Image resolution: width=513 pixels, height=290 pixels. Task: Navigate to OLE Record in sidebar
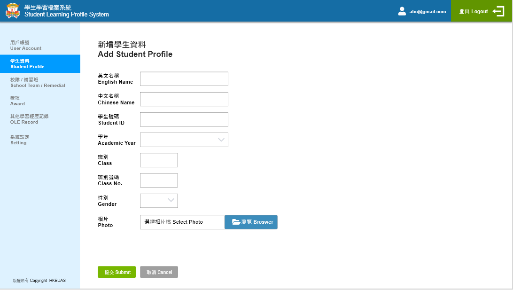click(29, 119)
